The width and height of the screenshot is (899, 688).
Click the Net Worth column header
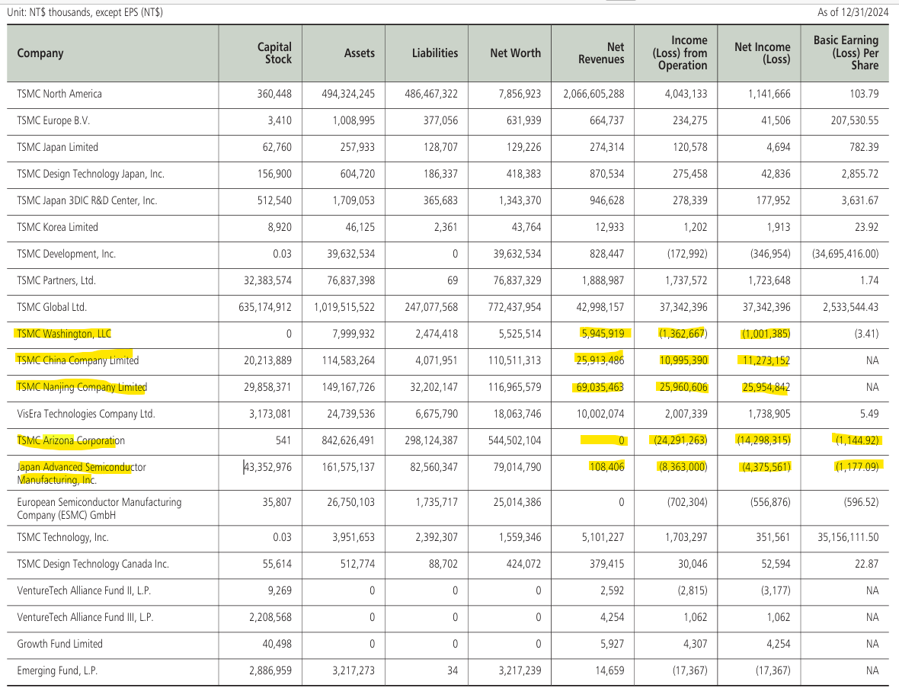[x=515, y=53]
